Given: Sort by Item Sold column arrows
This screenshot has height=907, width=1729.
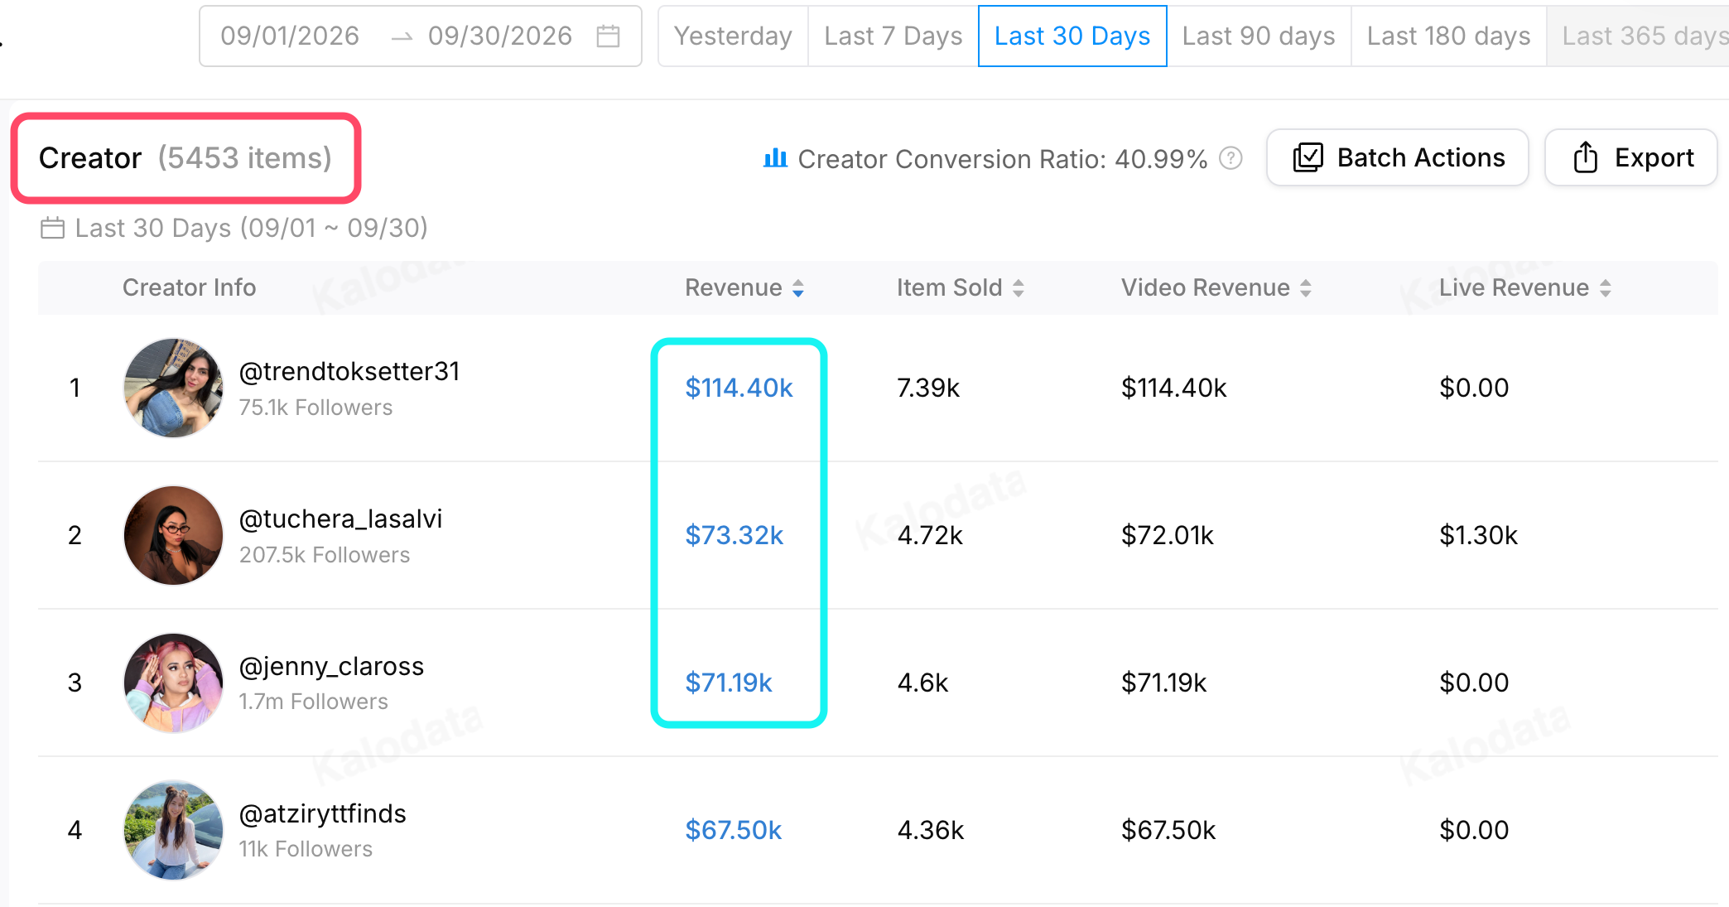Looking at the screenshot, I should 1019,288.
